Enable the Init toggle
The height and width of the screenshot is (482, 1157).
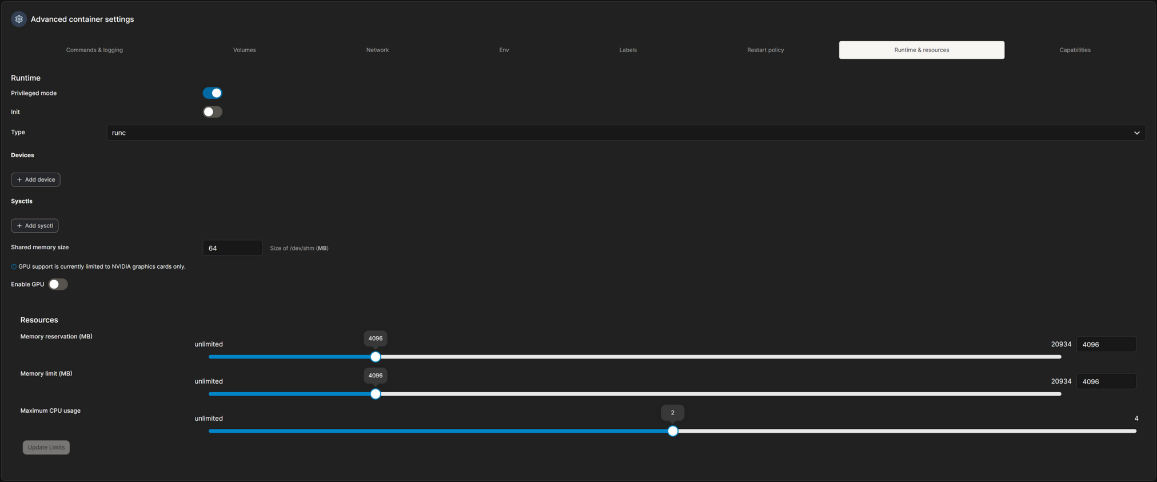tap(212, 112)
